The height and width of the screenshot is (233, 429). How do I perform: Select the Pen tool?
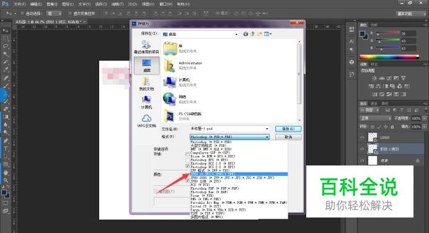pos(6,141)
